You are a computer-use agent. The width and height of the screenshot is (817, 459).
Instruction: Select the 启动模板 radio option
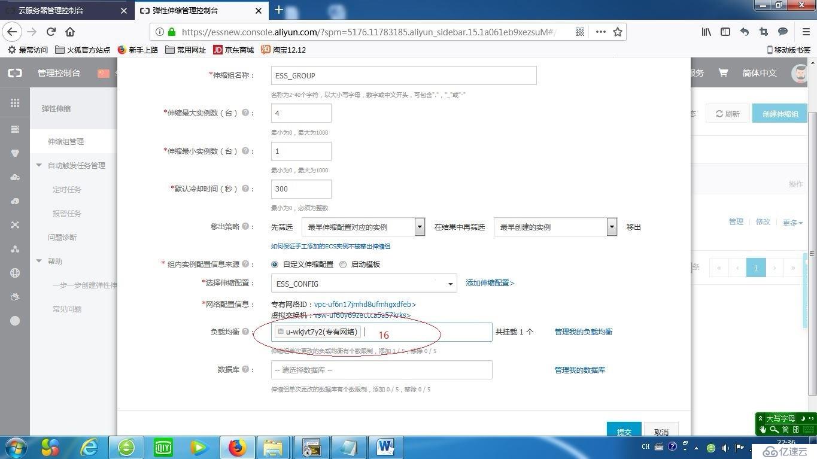343,265
